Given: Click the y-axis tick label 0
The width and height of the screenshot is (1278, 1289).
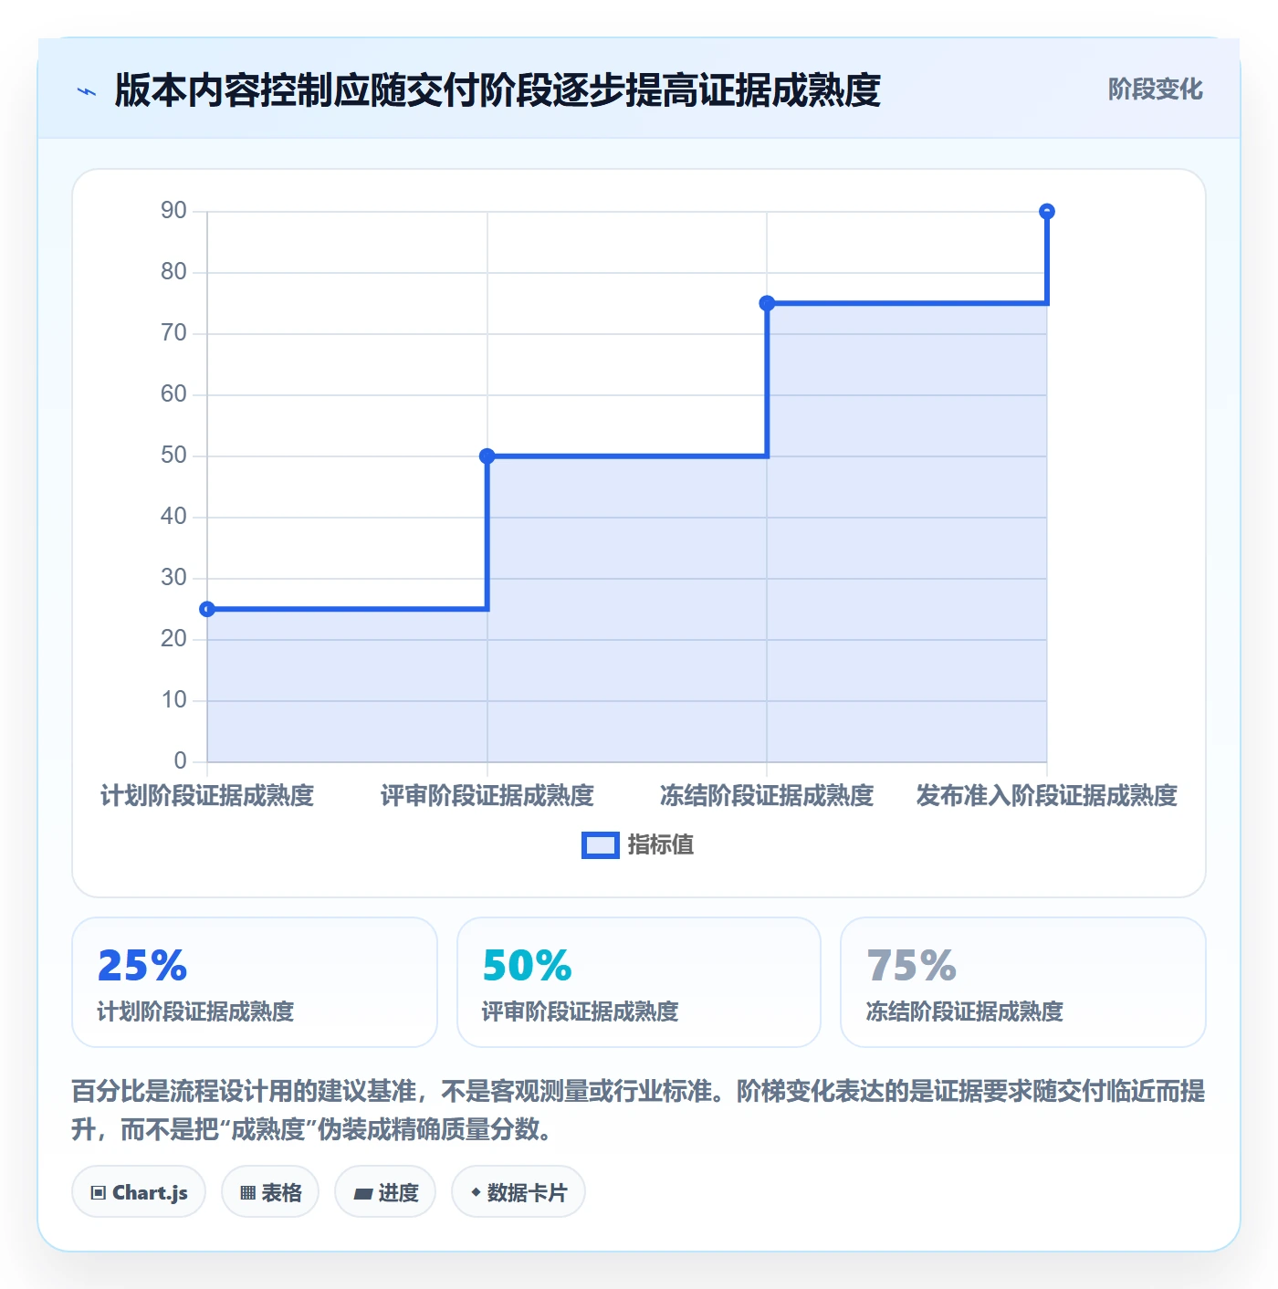Looking at the screenshot, I should point(180,761).
